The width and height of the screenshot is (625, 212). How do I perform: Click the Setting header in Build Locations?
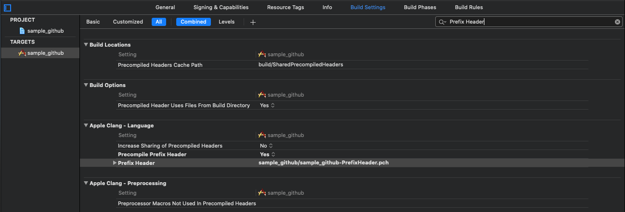(x=127, y=54)
